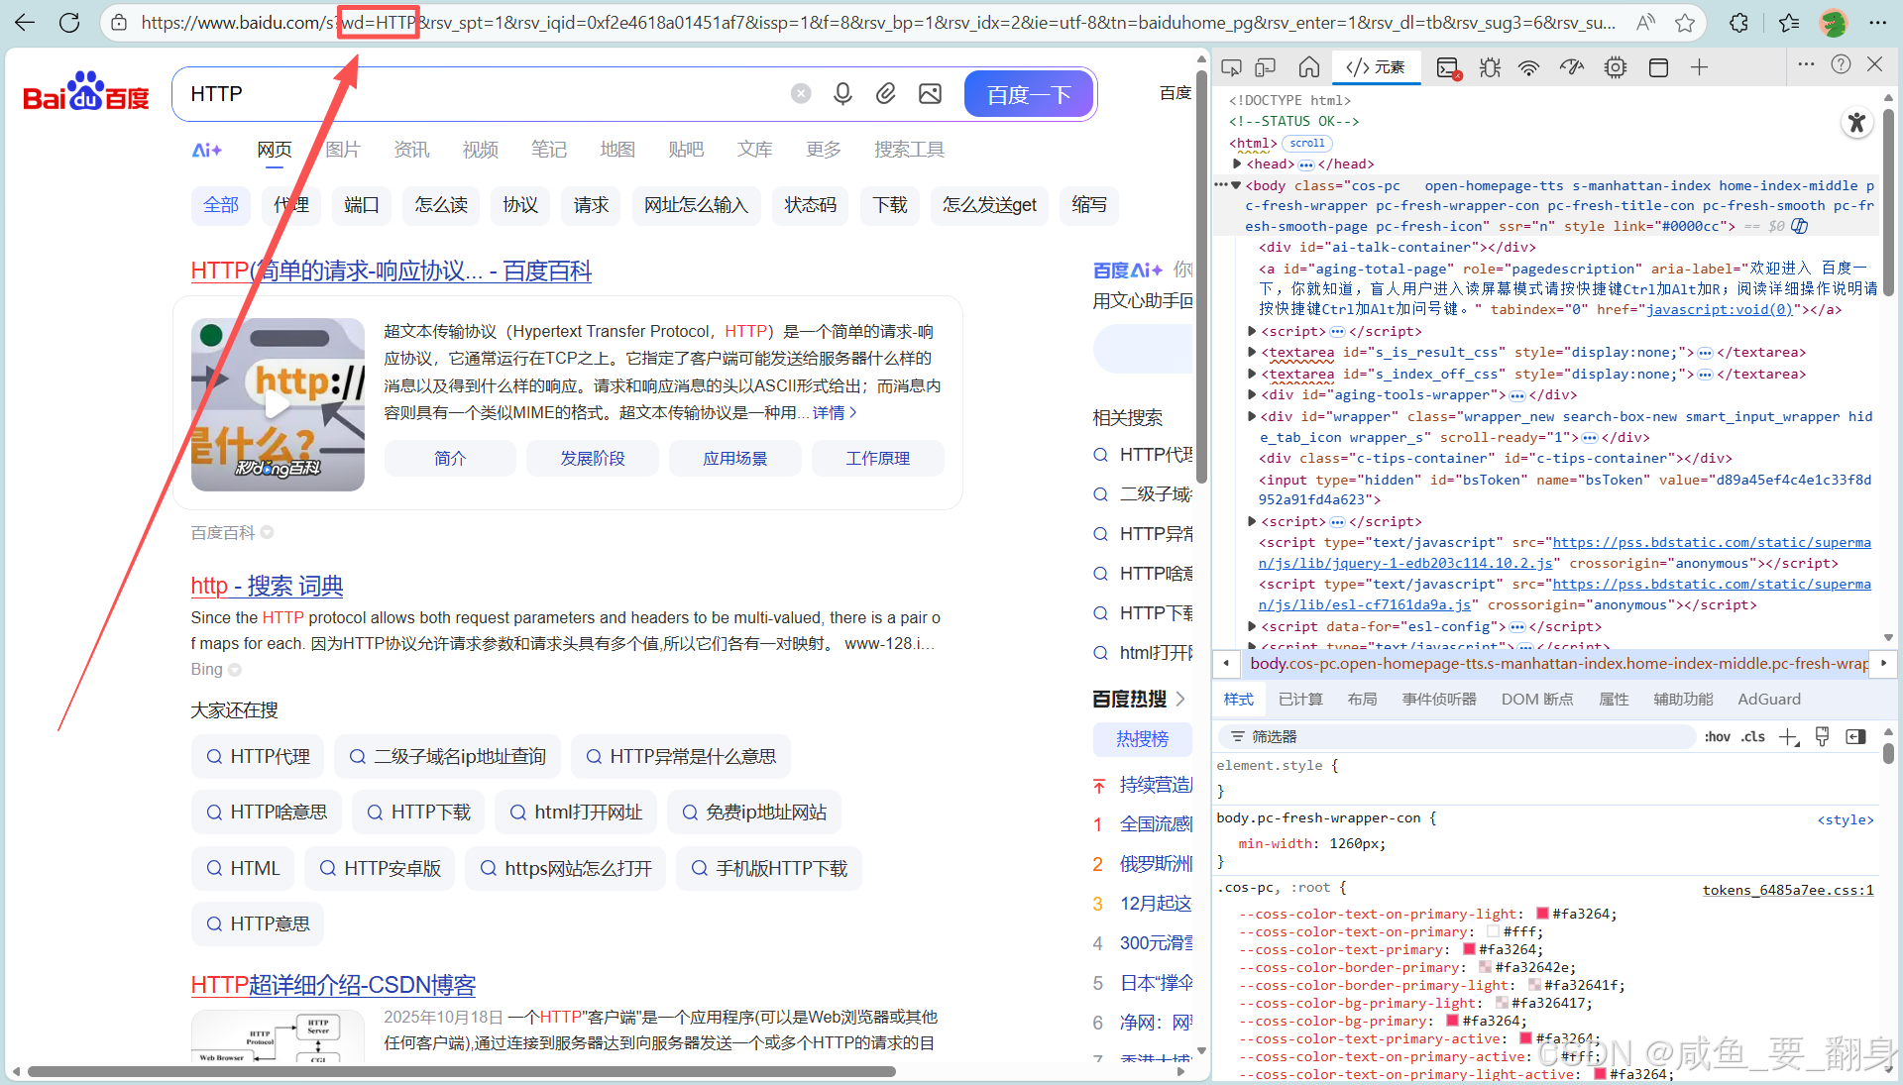Click the microphone voice search icon

tap(842, 94)
